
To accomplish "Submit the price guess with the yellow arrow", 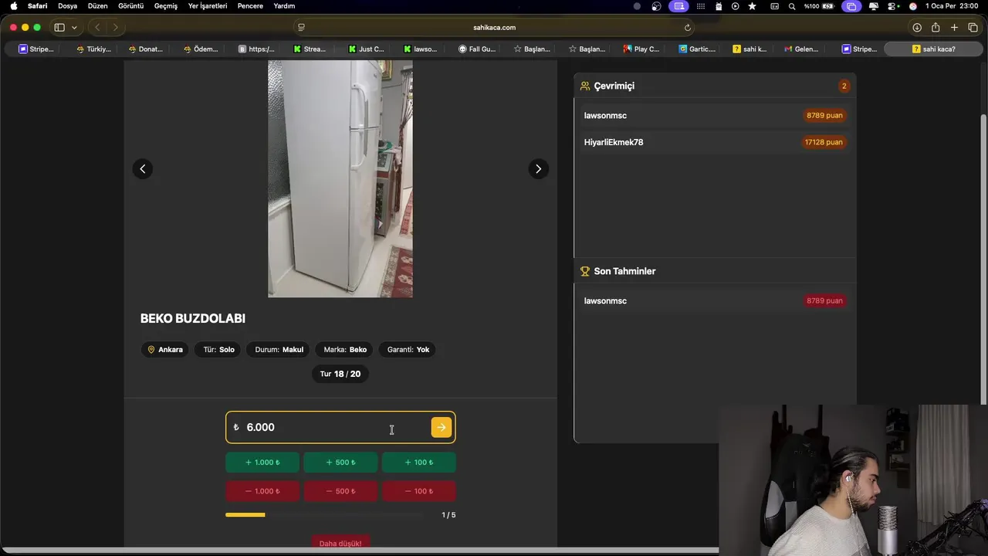I will [x=442, y=427].
